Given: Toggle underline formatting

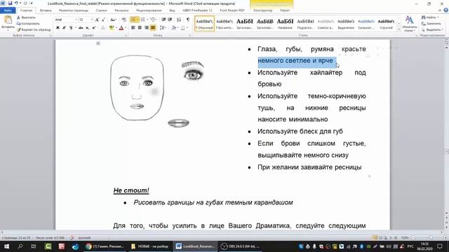Looking at the screenshot, I should point(70,28).
